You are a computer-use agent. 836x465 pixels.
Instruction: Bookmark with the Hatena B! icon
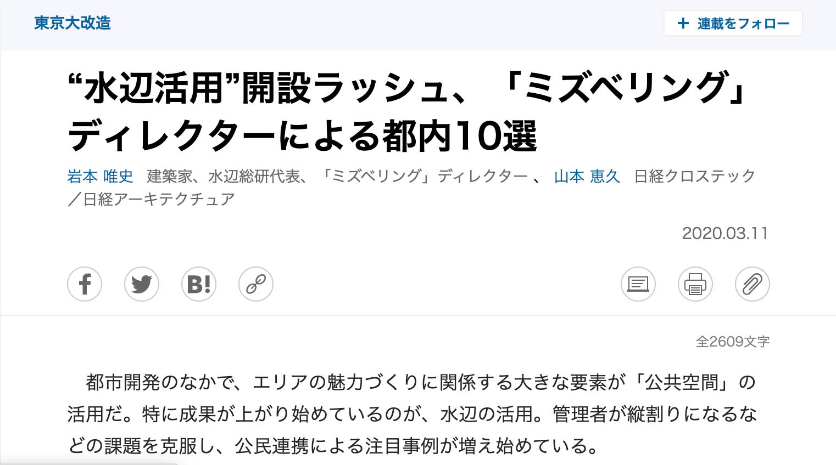199,284
